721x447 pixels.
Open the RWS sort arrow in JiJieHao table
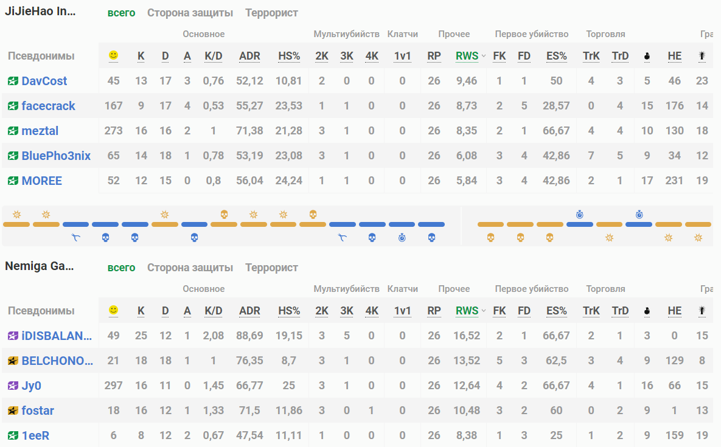(x=483, y=56)
